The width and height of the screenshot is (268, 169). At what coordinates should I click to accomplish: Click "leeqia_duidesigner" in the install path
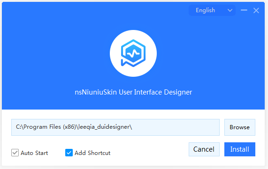104,127
